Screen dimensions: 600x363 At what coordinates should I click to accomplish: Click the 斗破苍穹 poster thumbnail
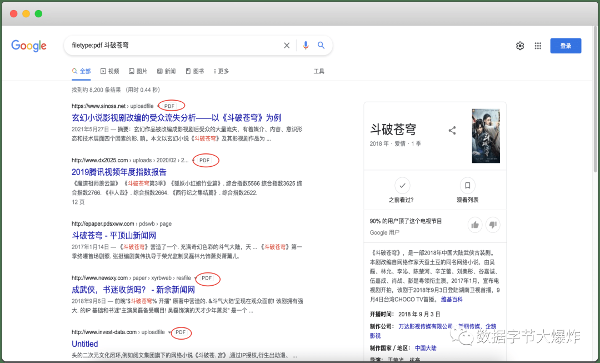click(486, 136)
